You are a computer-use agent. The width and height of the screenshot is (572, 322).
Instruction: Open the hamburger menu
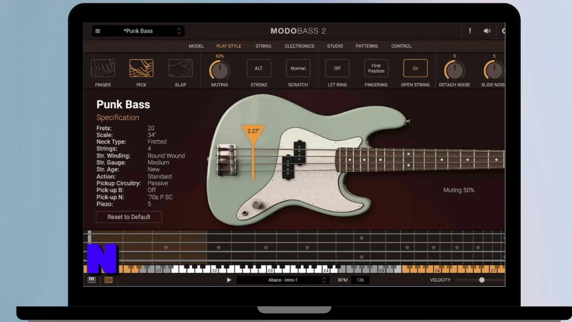[x=97, y=31]
